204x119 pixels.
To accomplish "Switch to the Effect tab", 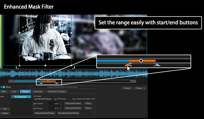I will pyautogui.click(x=4, y=92).
